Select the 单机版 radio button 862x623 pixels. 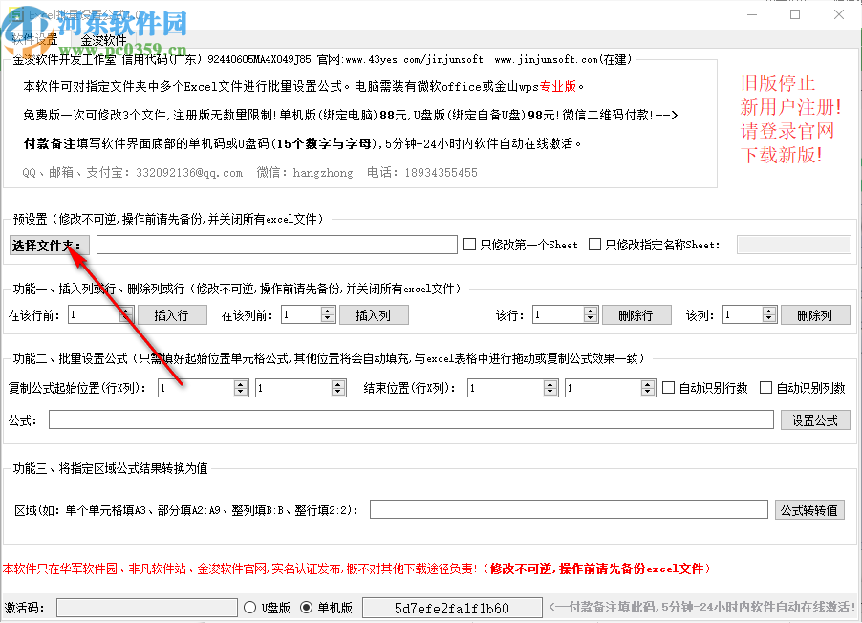[x=309, y=606]
